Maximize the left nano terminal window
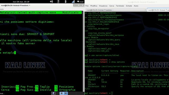This screenshot has height=95, width=169. click(x=79, y=5)
